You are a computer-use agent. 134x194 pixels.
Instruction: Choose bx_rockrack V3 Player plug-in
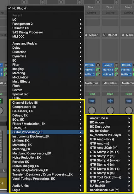tap(109, 135)
